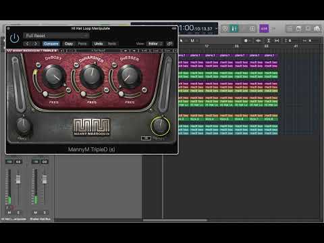Viewport: 324px width, 243px height.
Task: Click the vertical auto zoom icon
Action: (268, 40)
